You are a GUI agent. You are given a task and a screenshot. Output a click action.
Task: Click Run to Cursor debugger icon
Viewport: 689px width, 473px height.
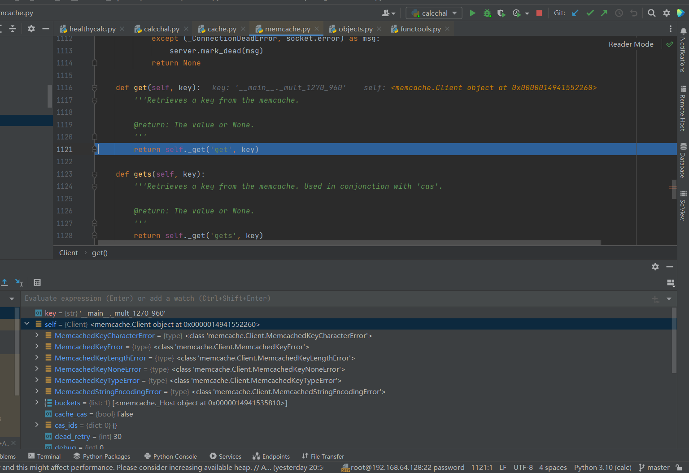point(19,282)
